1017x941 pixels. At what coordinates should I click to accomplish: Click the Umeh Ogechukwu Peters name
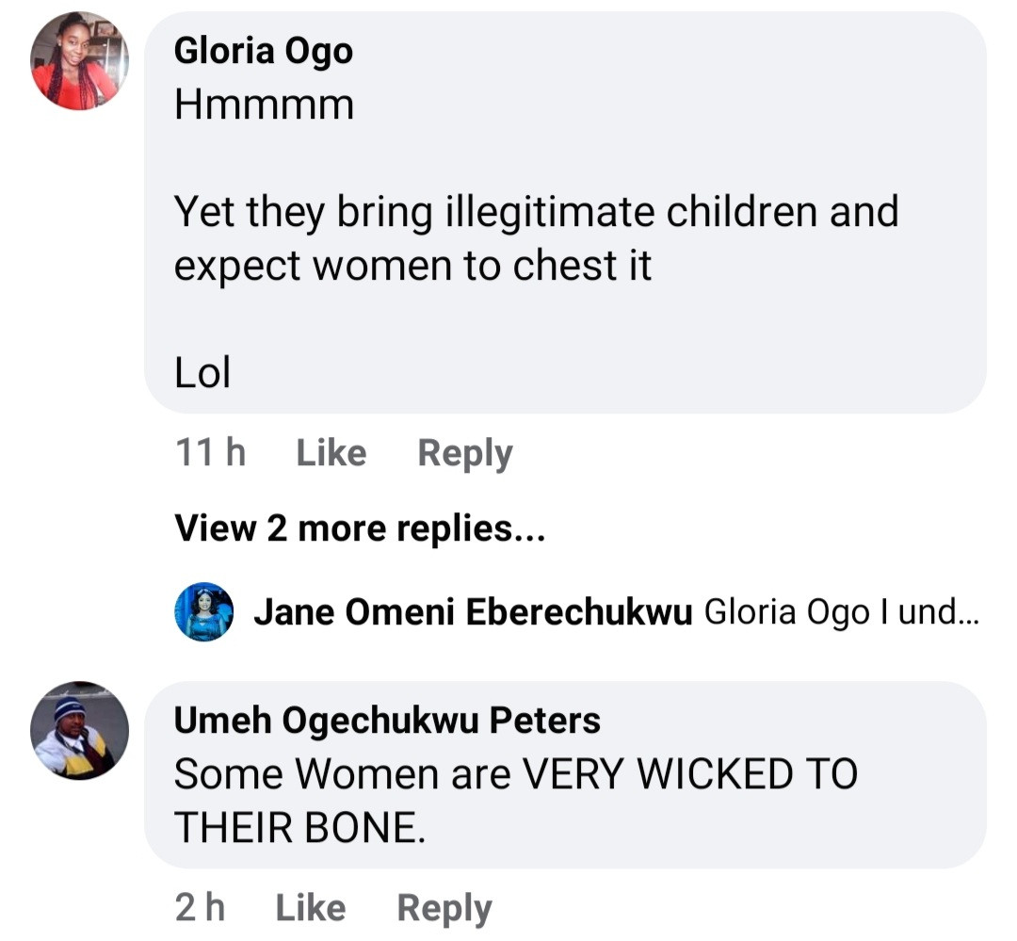(x=387, y=721)
